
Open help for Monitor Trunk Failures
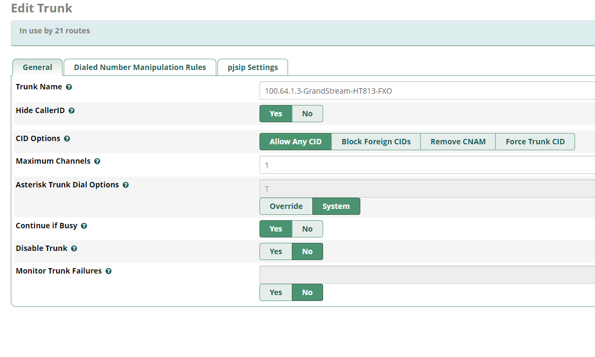108,271
